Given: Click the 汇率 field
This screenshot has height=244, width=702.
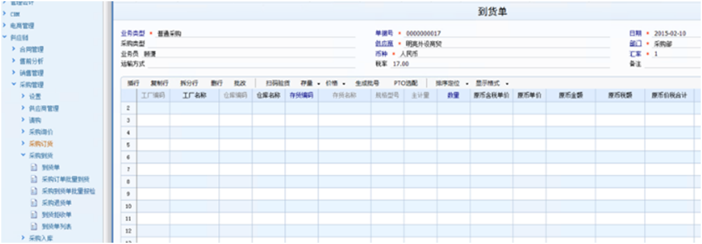Looking at the screenshot, I should [676, 54].
